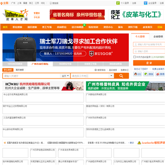Click the 免费注册简历 link

tap(158, 69)
